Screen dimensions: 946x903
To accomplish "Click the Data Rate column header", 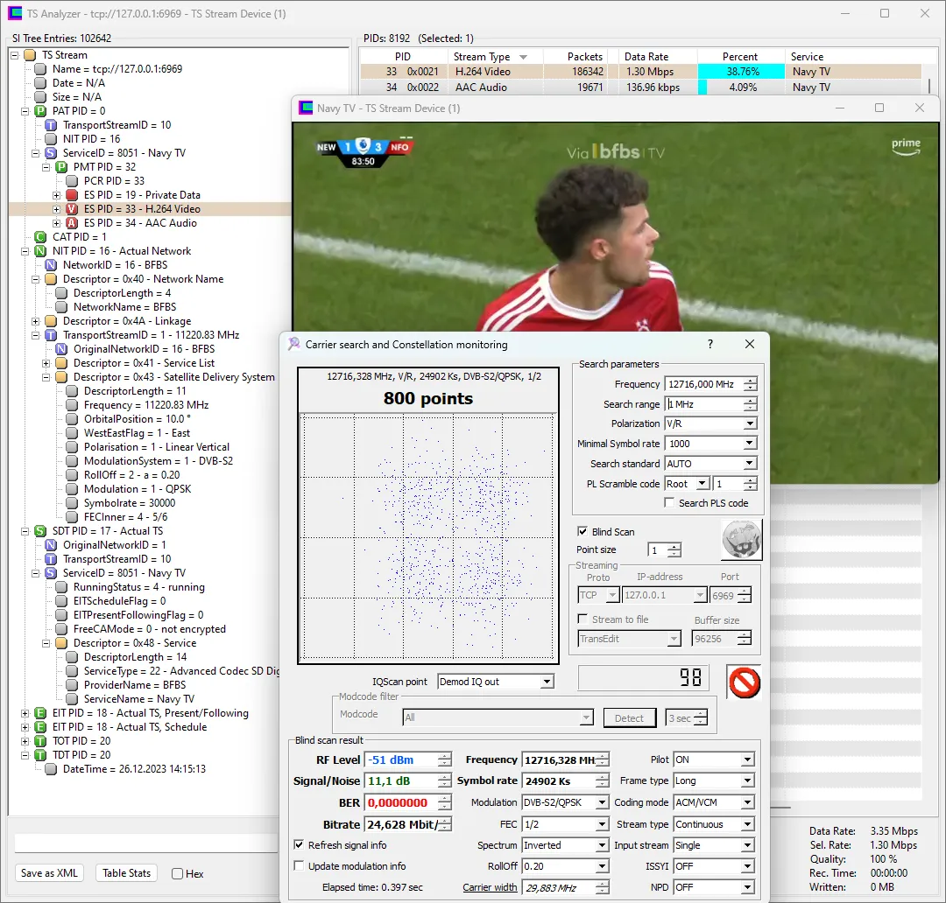I will (646, 57).
